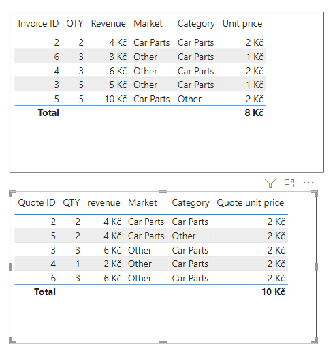Image resolution: width=335 pixels, height=351 pixels.
Task: Select Quote ID 3 cell
Action: pyautogui.click(x=53, y=250)
